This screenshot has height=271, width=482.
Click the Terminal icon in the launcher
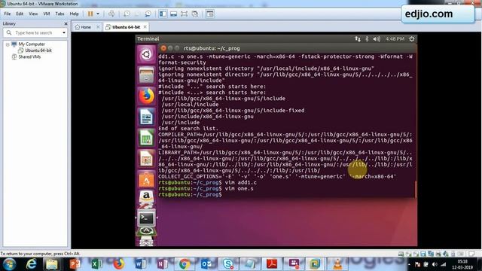tap(146, 218)
